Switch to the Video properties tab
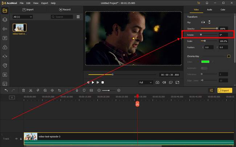236x147 pixels. click(x=196, y=10)
